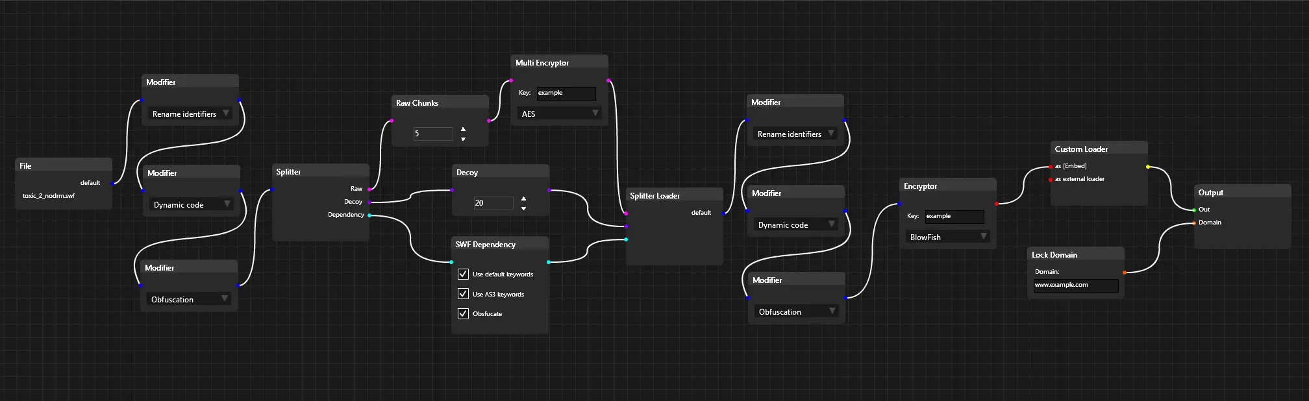
Task: Increase Raw Chunks value with up arrow
Action: point(463,129)
